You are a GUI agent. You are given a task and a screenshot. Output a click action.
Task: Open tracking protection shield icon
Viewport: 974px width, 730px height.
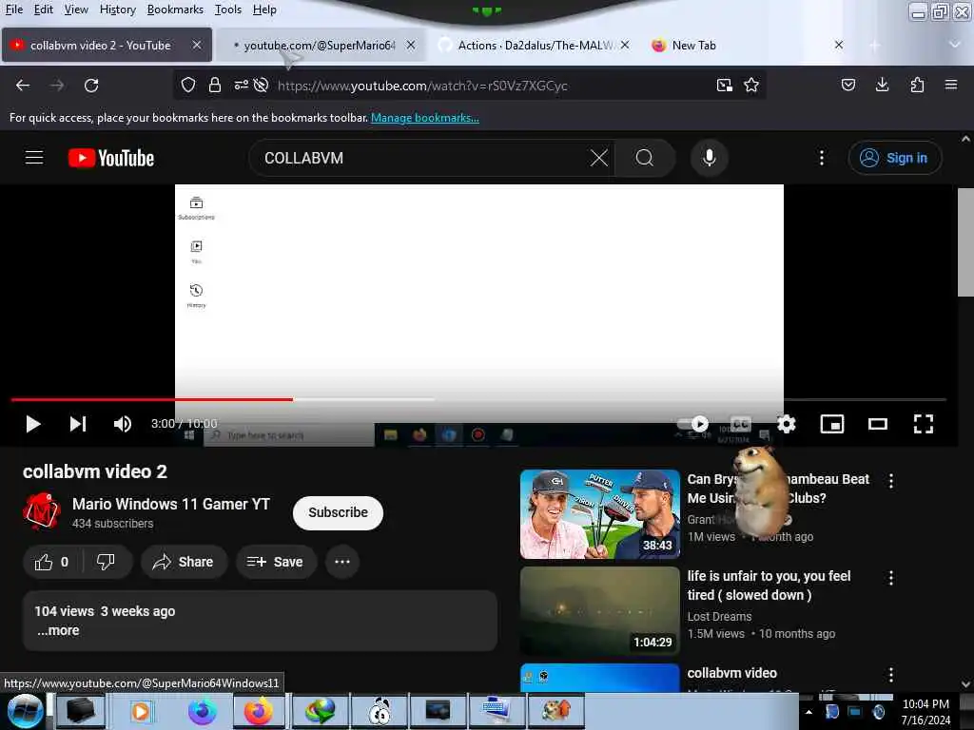188,85
